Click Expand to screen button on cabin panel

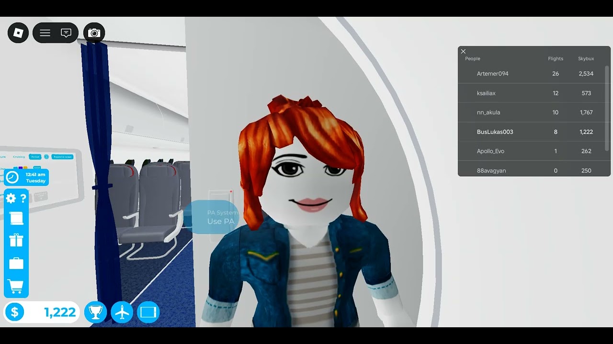pos(63,157)
